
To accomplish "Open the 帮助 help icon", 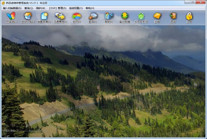I will click(109, 17).
